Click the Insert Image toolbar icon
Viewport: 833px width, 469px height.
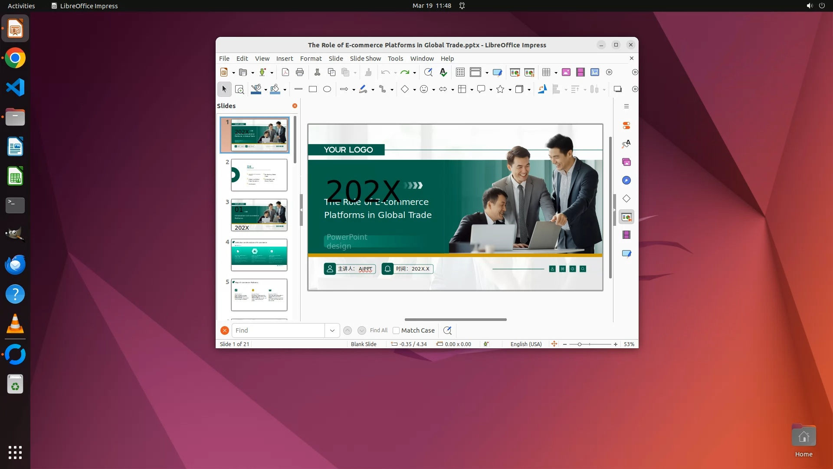[x=566, y=72]
